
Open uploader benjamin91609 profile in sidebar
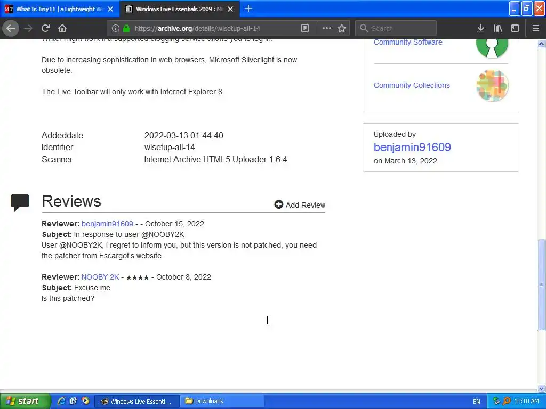pos(412,147)
